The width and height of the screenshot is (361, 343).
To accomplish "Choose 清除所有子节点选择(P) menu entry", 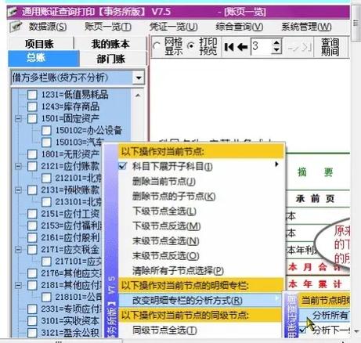I will 201,270.
